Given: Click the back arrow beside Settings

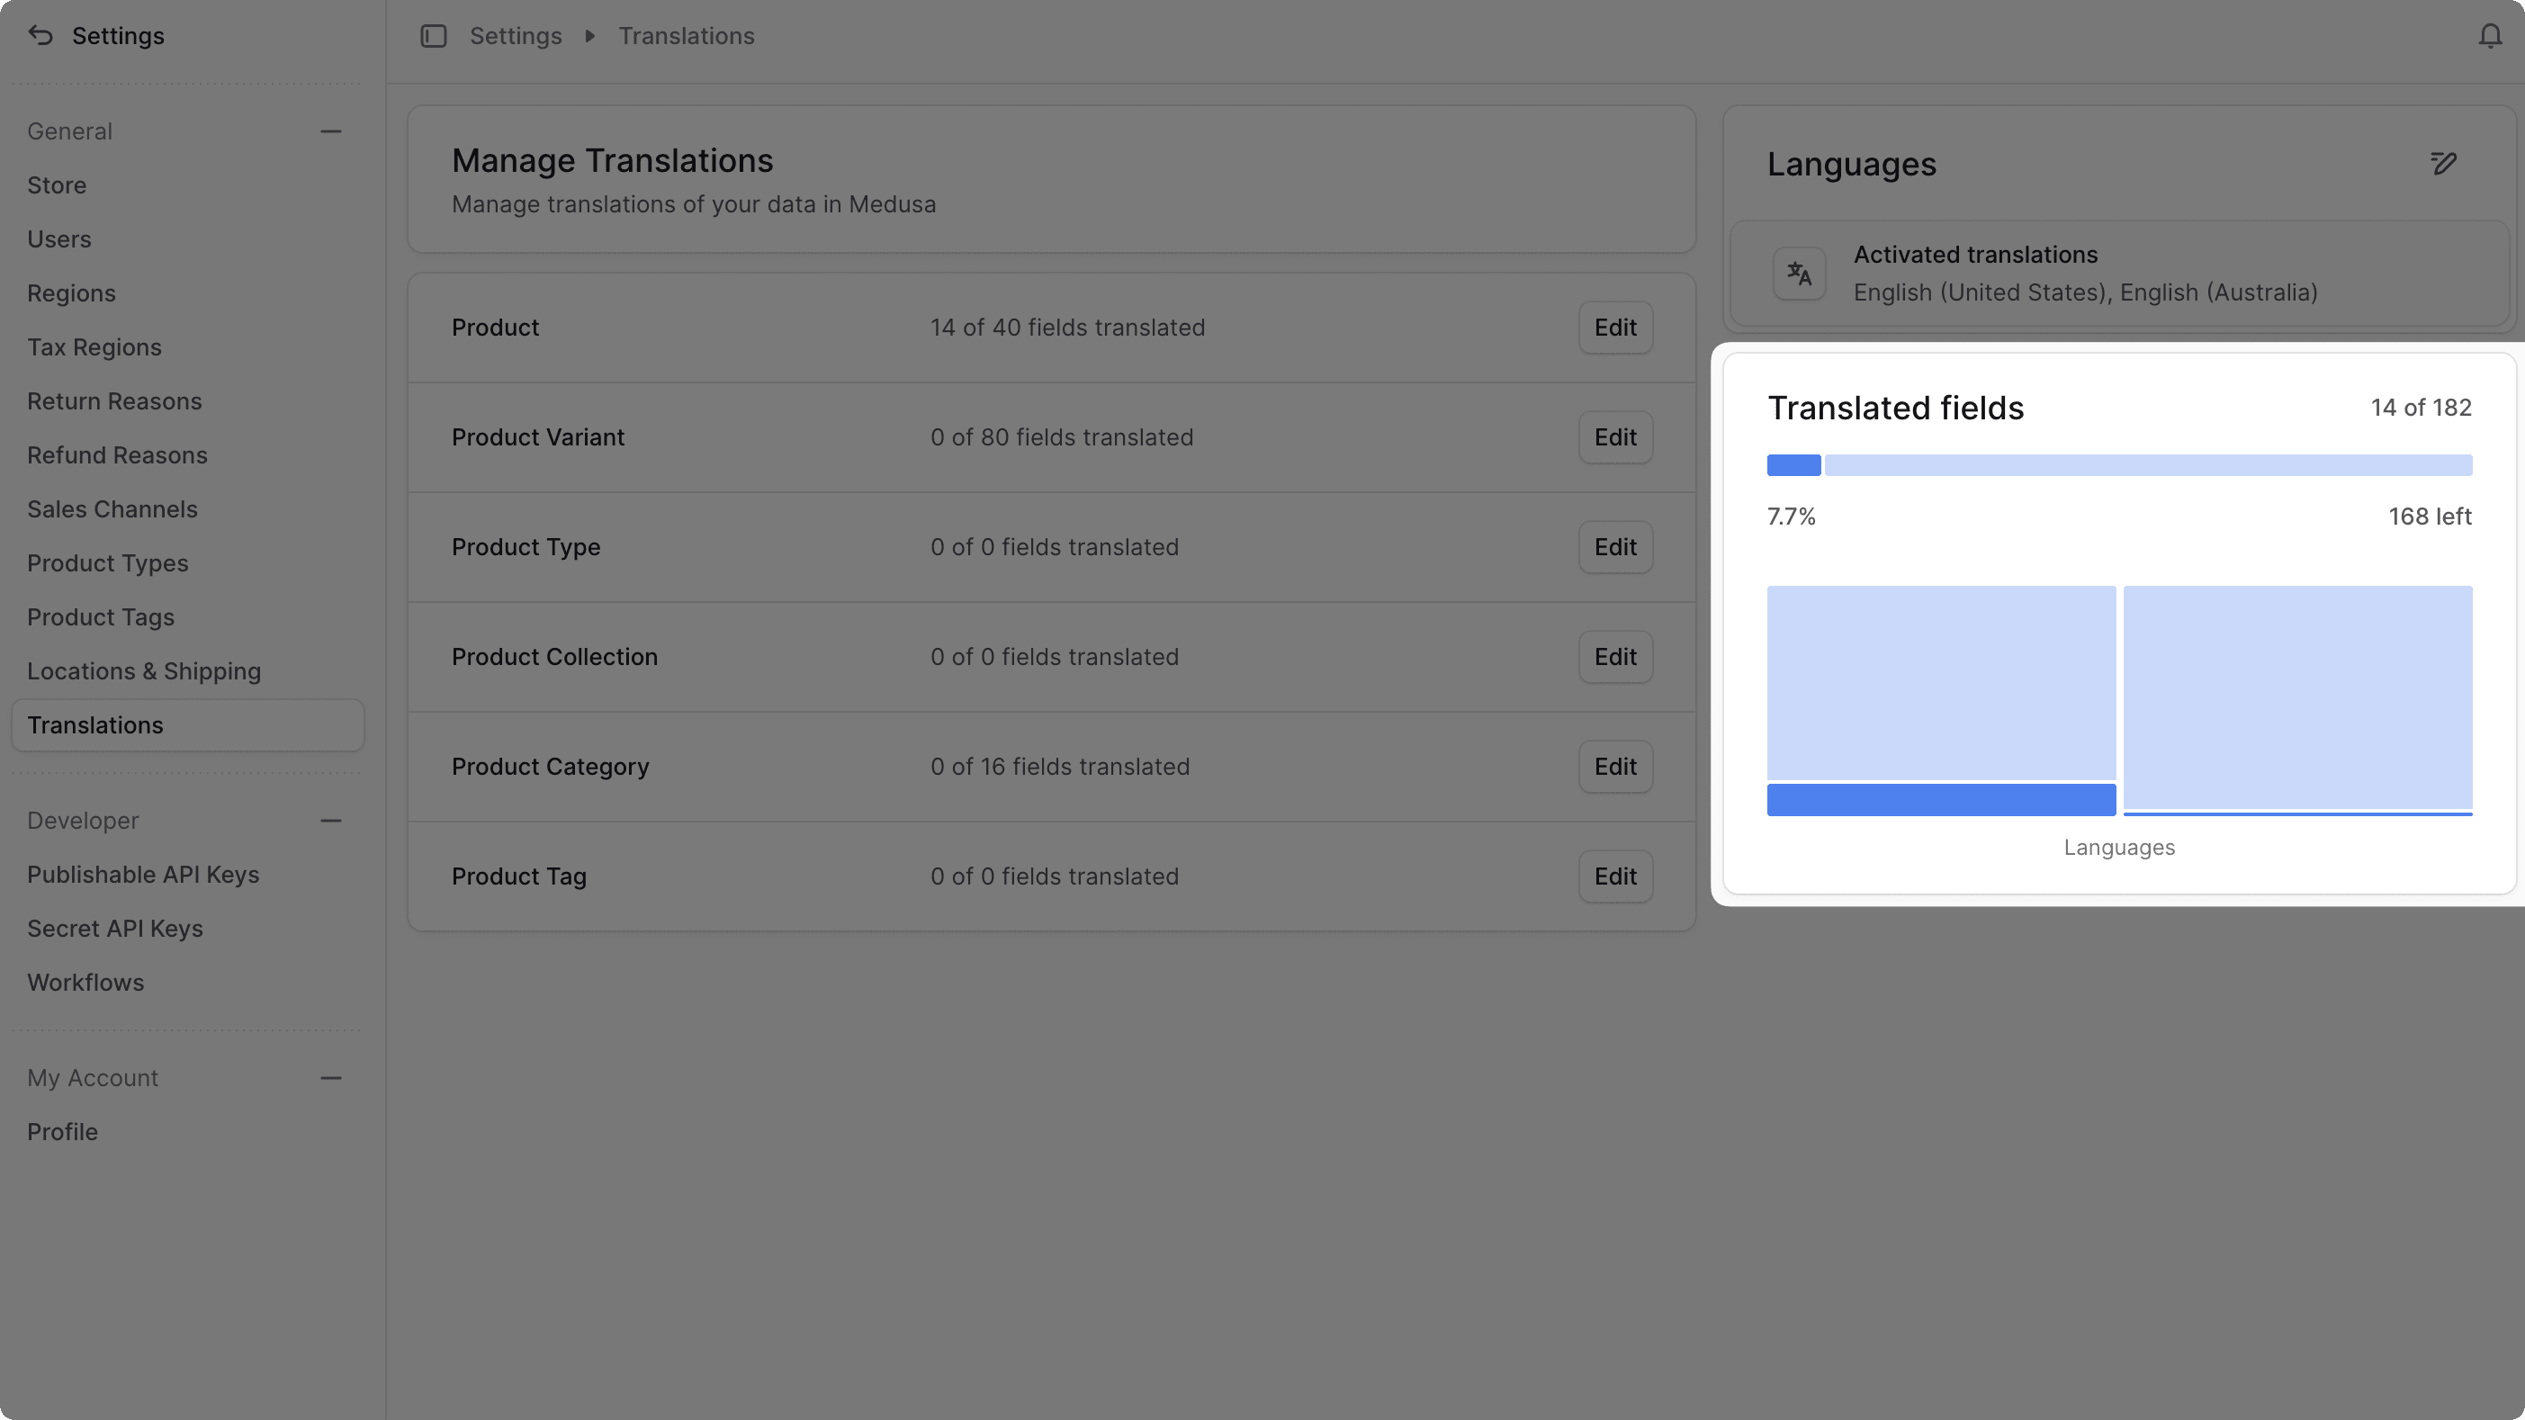Looking at the screenshot, I should (40, 35).
